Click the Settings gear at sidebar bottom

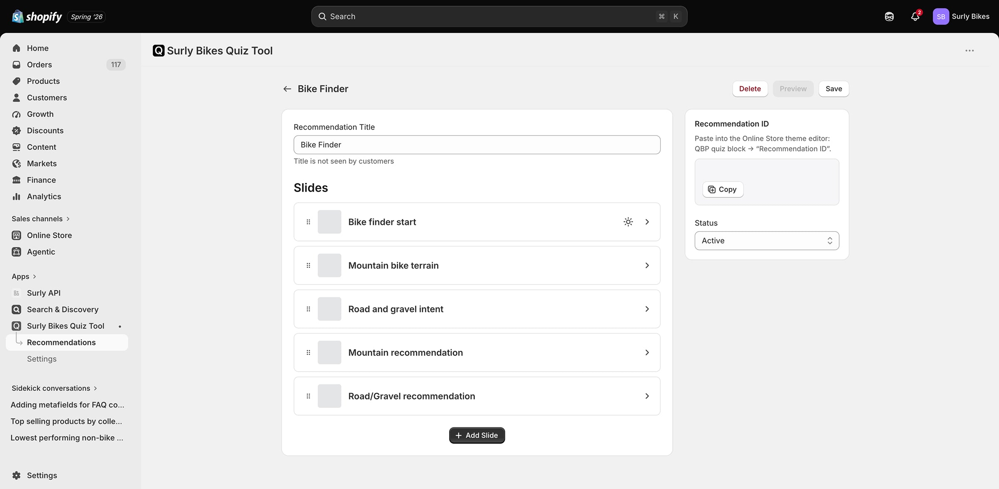[x=16, y=475]
